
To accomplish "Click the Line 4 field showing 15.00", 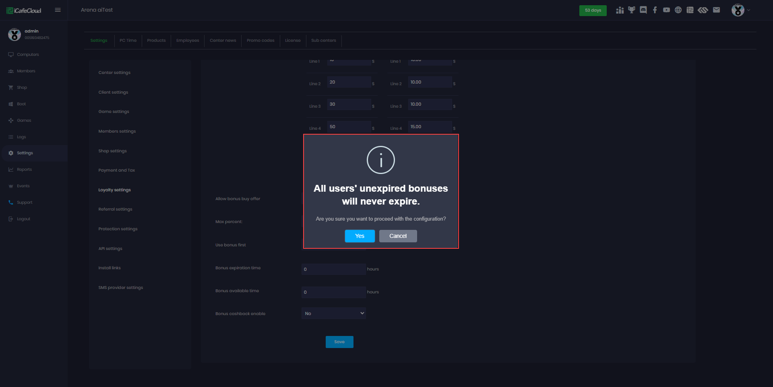I will pos(430,127).
